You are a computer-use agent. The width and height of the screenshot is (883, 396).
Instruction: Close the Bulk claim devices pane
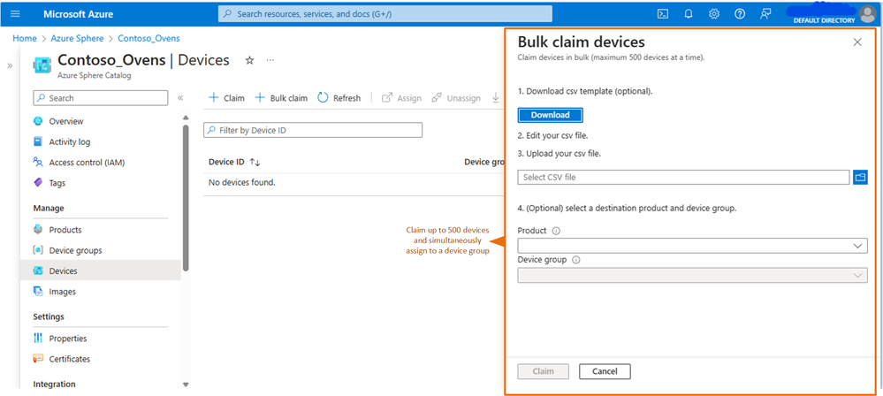coord(857,42)
